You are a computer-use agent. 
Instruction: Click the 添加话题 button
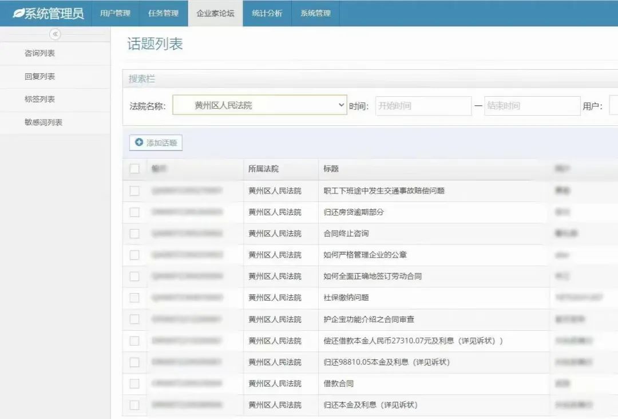coord(156,143)
